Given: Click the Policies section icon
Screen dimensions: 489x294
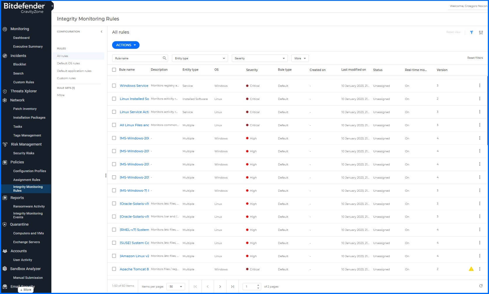Looking at the screenshot, I should pos(5,162).
